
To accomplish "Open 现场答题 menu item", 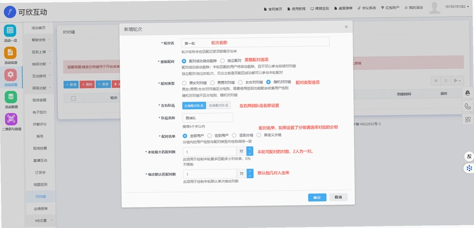I will pos(40,100).
